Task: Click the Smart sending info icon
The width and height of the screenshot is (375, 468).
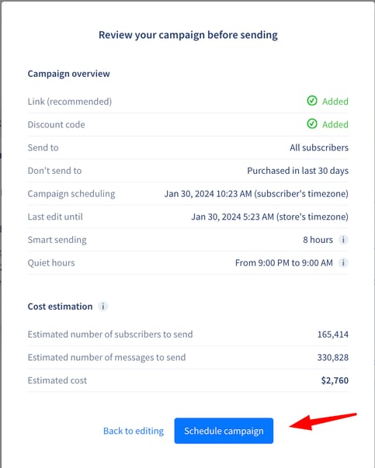Action: (343, 240)
